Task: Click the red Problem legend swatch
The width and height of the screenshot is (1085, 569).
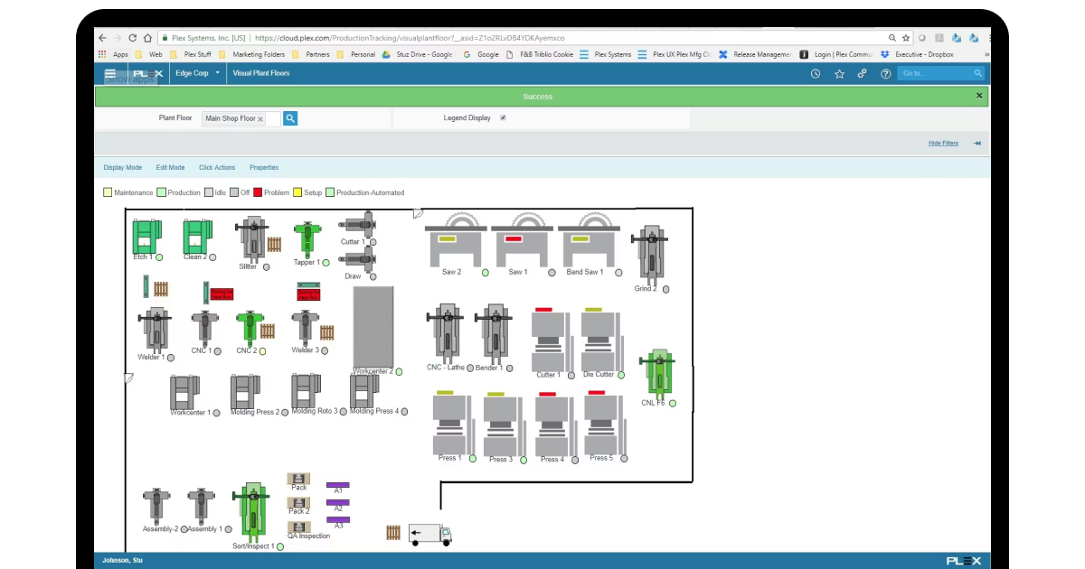Action: click(x=258, y=192)
